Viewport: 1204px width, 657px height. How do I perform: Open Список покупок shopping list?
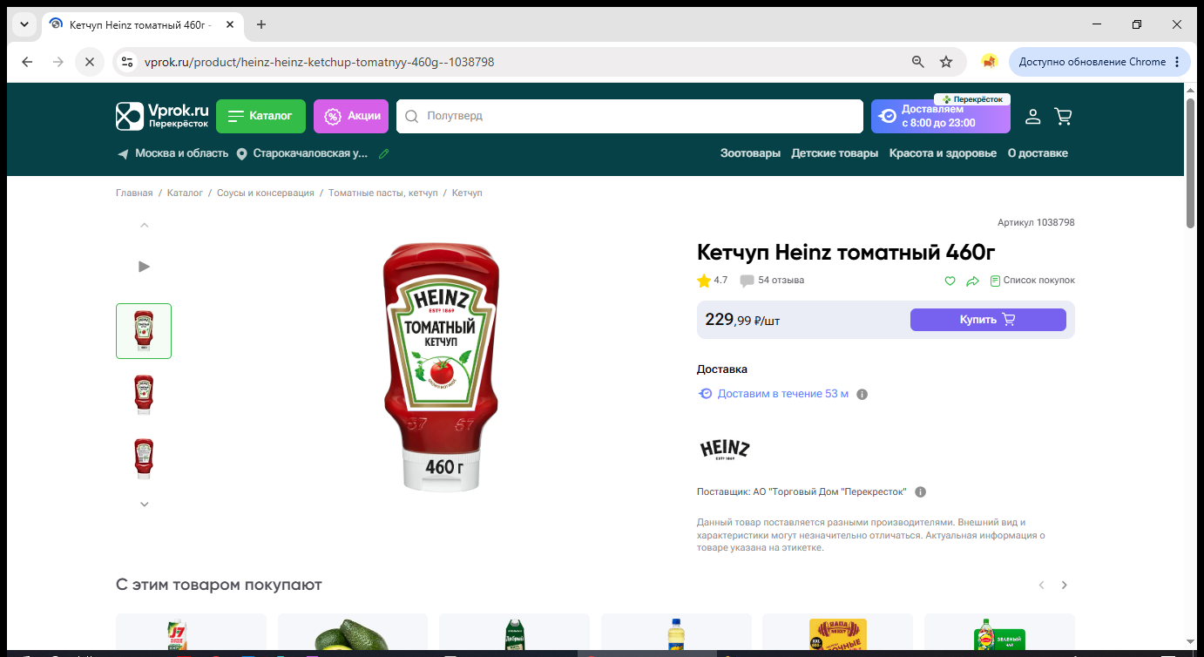click(x=1032, y=281)
